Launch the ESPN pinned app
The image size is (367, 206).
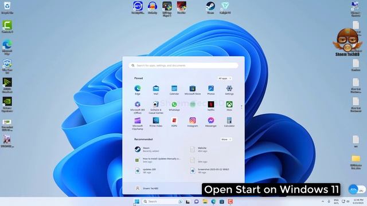pyautogui.click(x=174, y=122)
